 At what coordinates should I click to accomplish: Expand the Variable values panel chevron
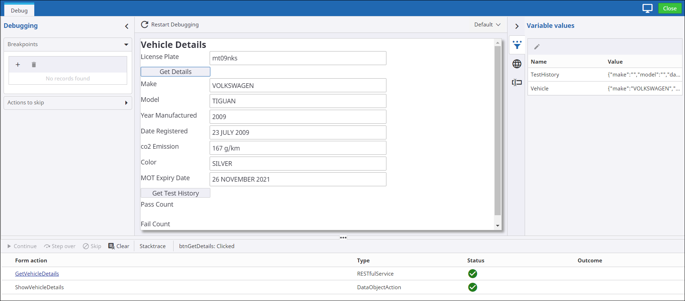[517, 26]
